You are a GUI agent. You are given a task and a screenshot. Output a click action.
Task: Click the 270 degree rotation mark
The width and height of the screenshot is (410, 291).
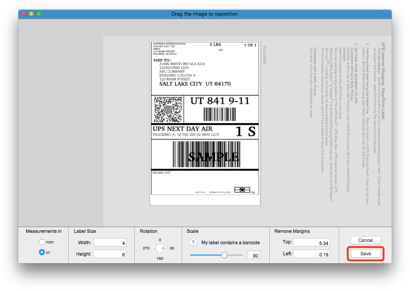pos(146,248)
